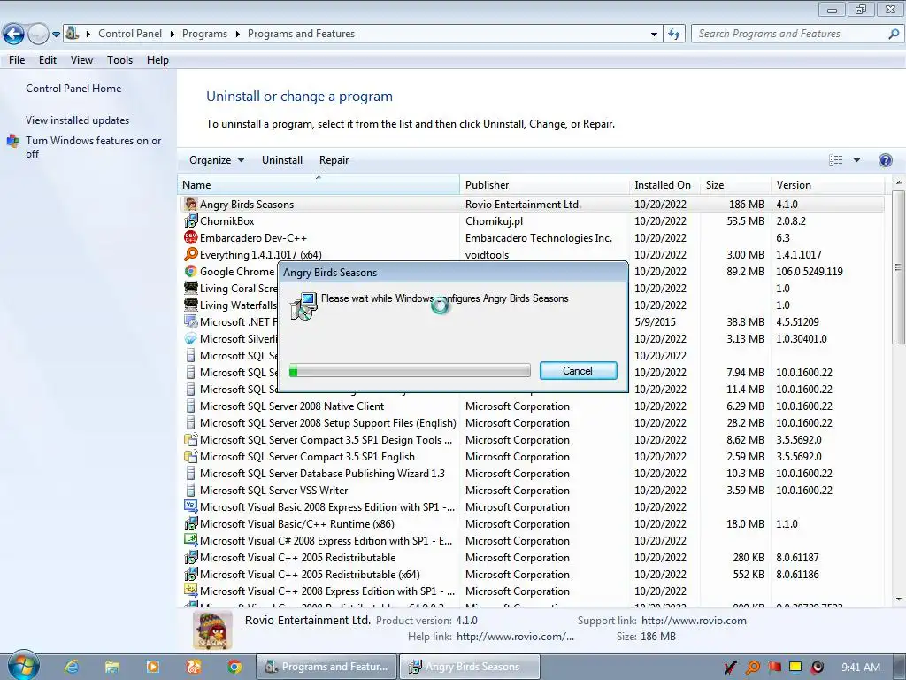Click the Refresh button beside address bar
This screenshot has height=680, width=906.
pos(673,35)
